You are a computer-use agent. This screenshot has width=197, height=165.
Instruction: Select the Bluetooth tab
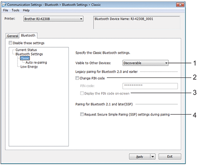click(x=28, y=35)
